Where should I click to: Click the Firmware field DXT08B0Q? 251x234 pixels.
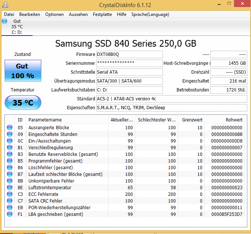[130, 54]
